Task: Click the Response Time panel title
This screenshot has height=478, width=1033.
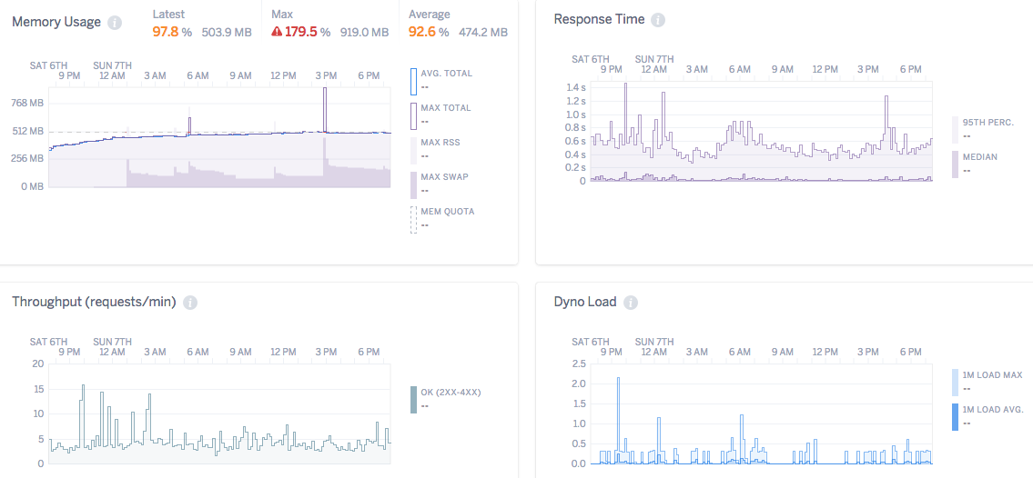Action: 599,19
